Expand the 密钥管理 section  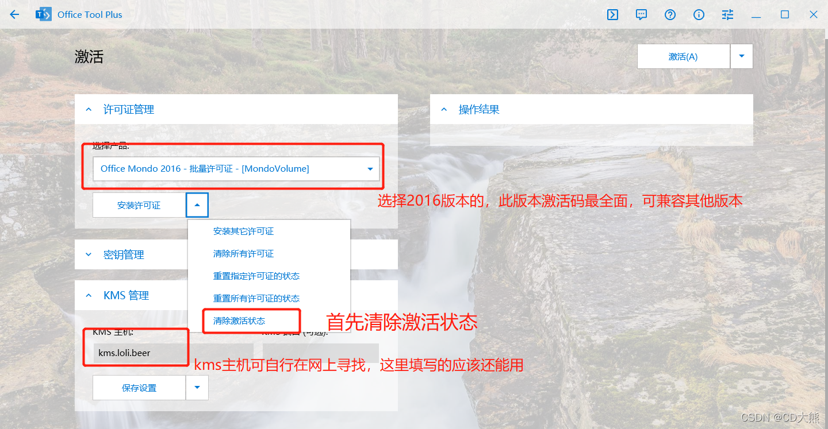(x=236, y=254)
